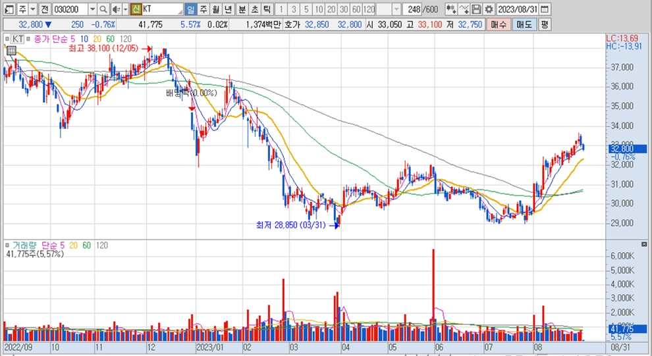Select the tick (틱) chart tab

(266, 9)
